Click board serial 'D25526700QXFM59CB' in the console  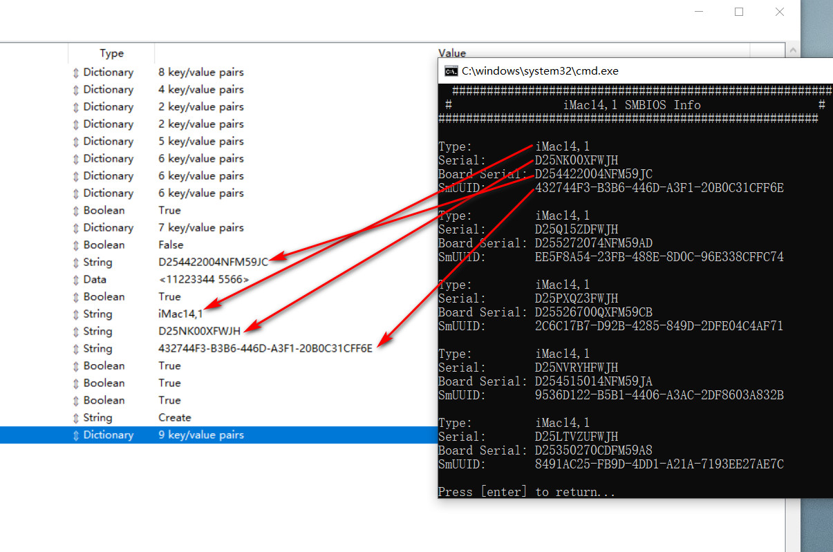click(594, 312)
